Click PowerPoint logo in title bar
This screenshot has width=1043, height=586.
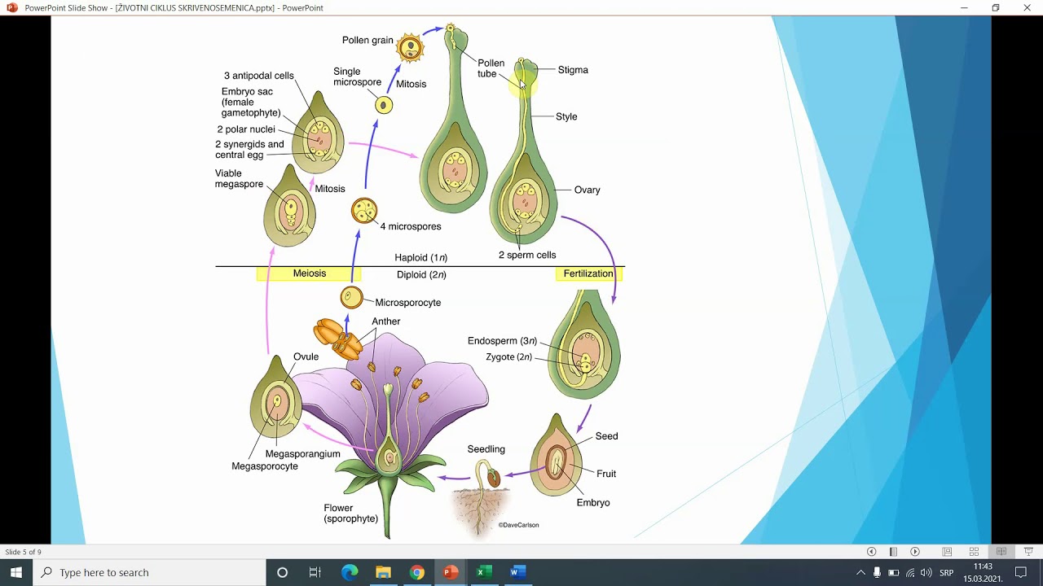pyautogui.click(x=11, y=7)
